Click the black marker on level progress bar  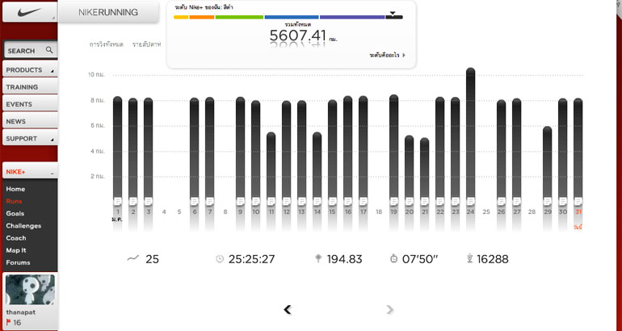pos(392,15)
